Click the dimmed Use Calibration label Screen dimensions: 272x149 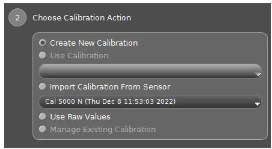79,56
